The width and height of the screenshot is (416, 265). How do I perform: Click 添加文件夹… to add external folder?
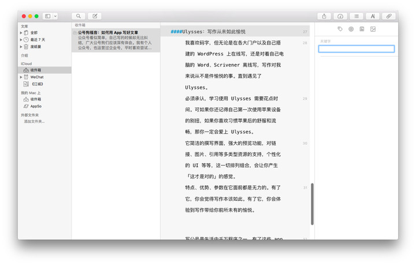coord(34,121)
